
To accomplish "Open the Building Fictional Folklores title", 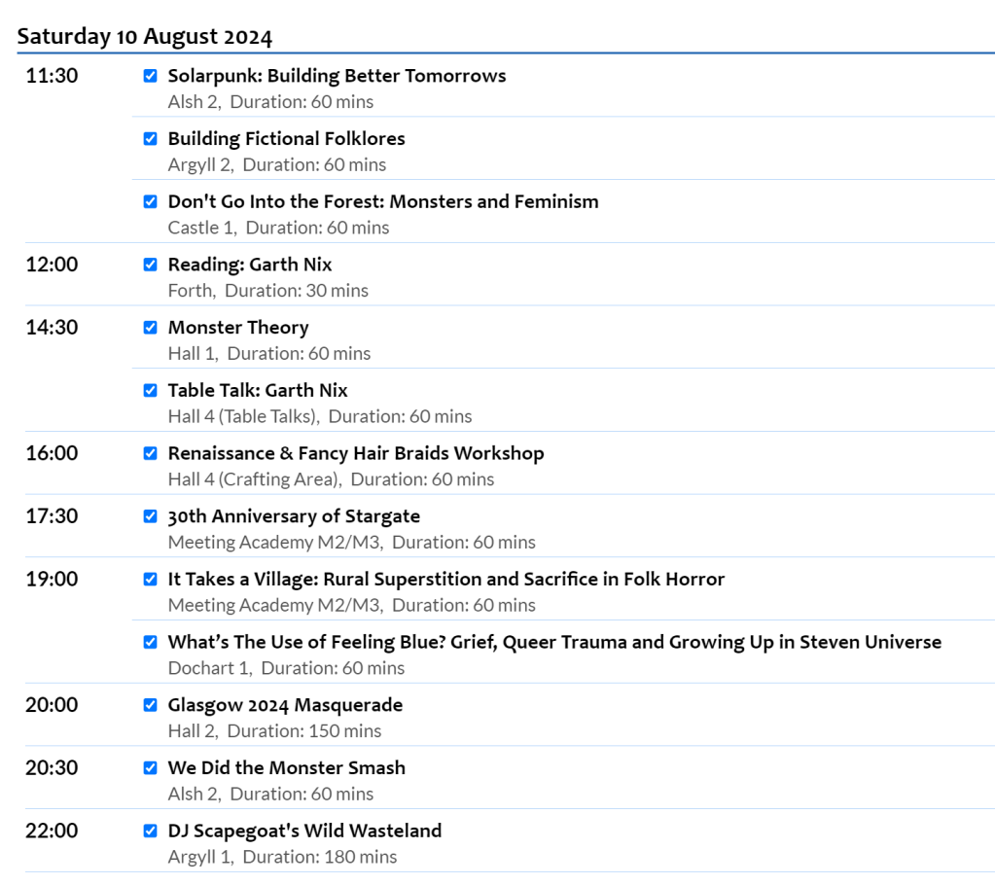I will click(x=286, y=139).
